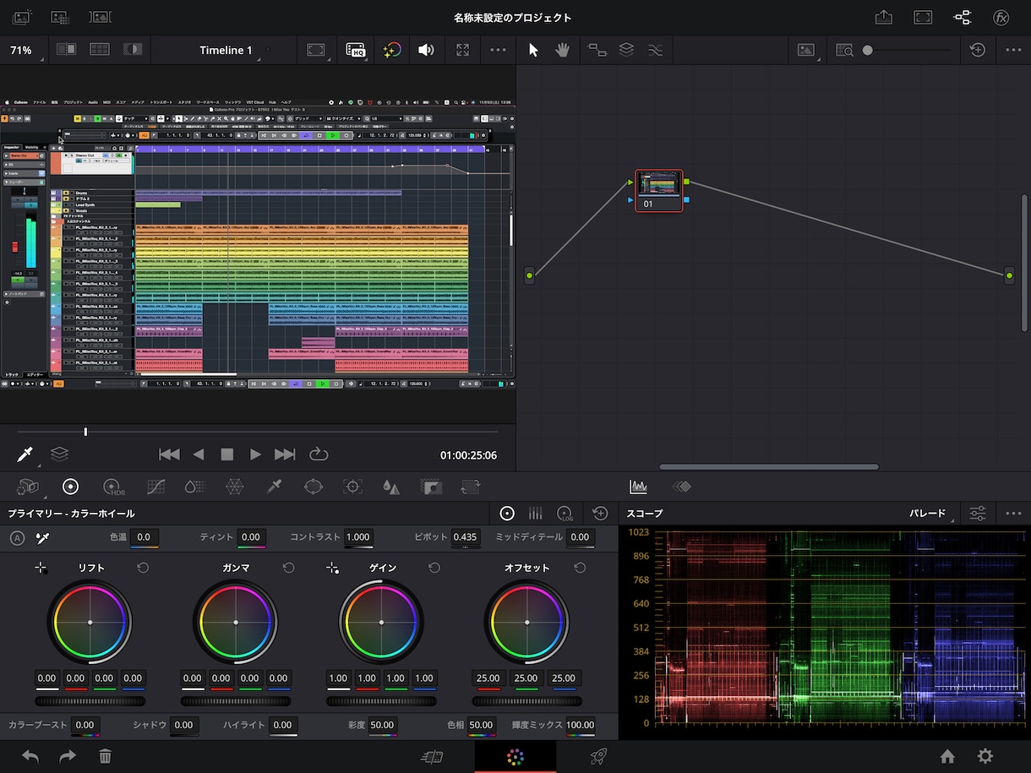Select node 01 thumbnail in node graph

coord(659,191)
